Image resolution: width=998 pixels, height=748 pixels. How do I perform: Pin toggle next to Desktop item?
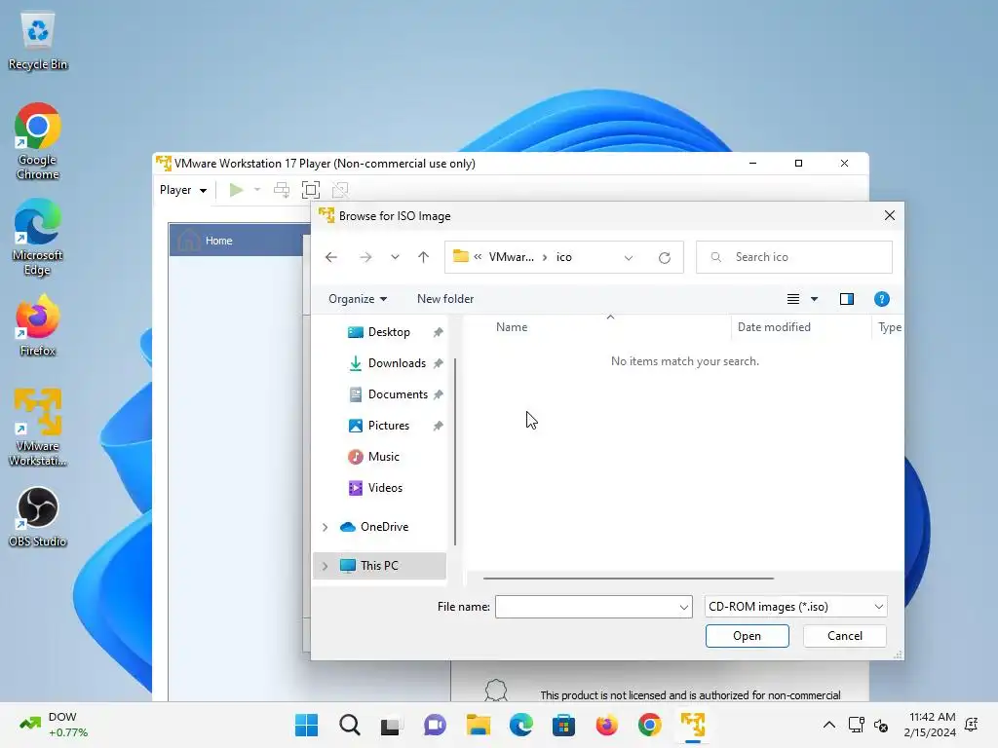click(x=438, y=332)
